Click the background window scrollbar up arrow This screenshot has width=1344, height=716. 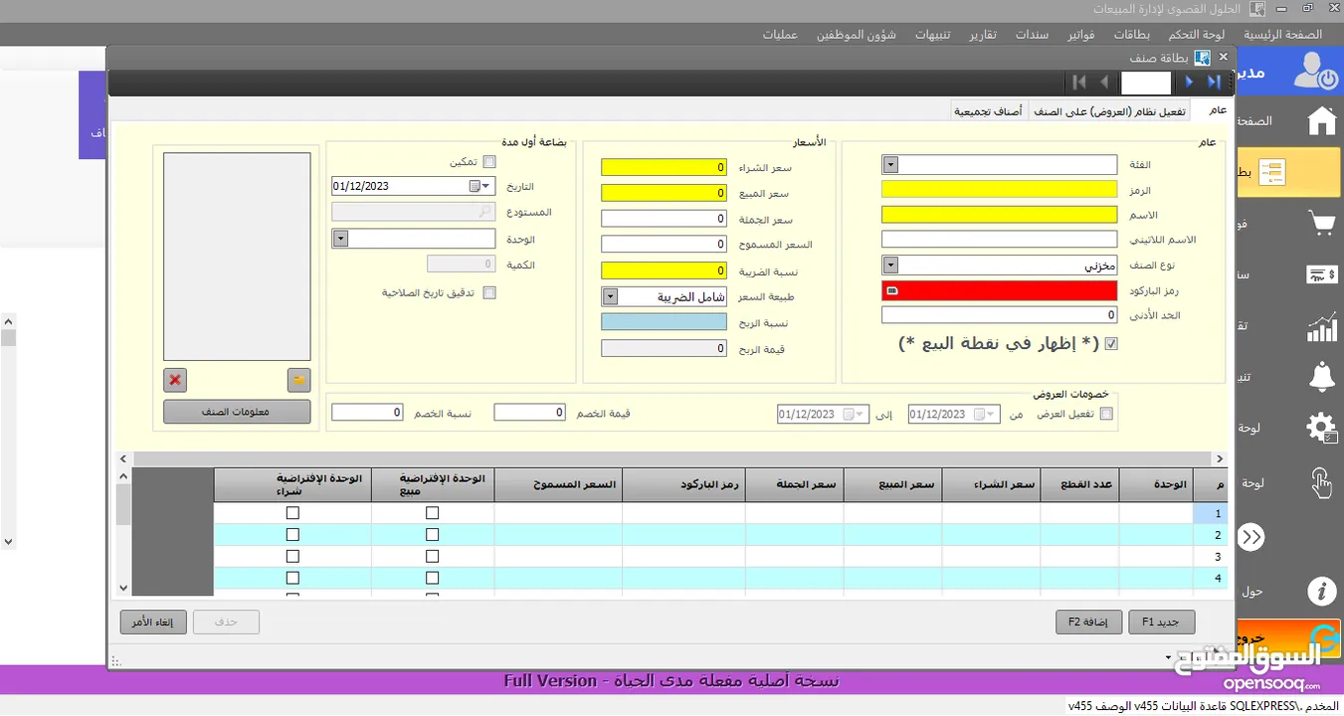[8, 321]
